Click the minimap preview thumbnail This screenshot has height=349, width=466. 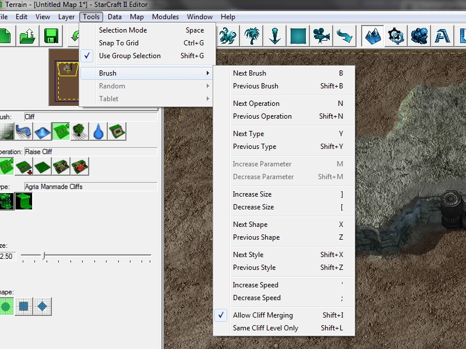[64, 78]
